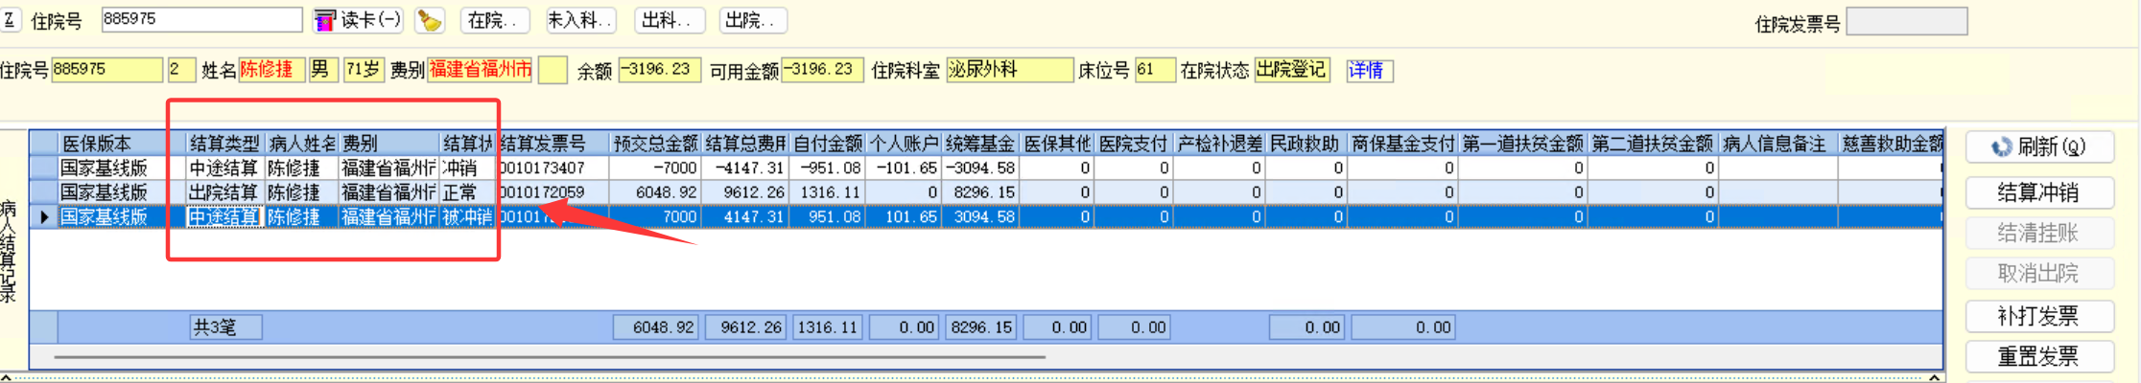Click the age field 71岁
2141x383 pixels.
(x=364, y=70)
